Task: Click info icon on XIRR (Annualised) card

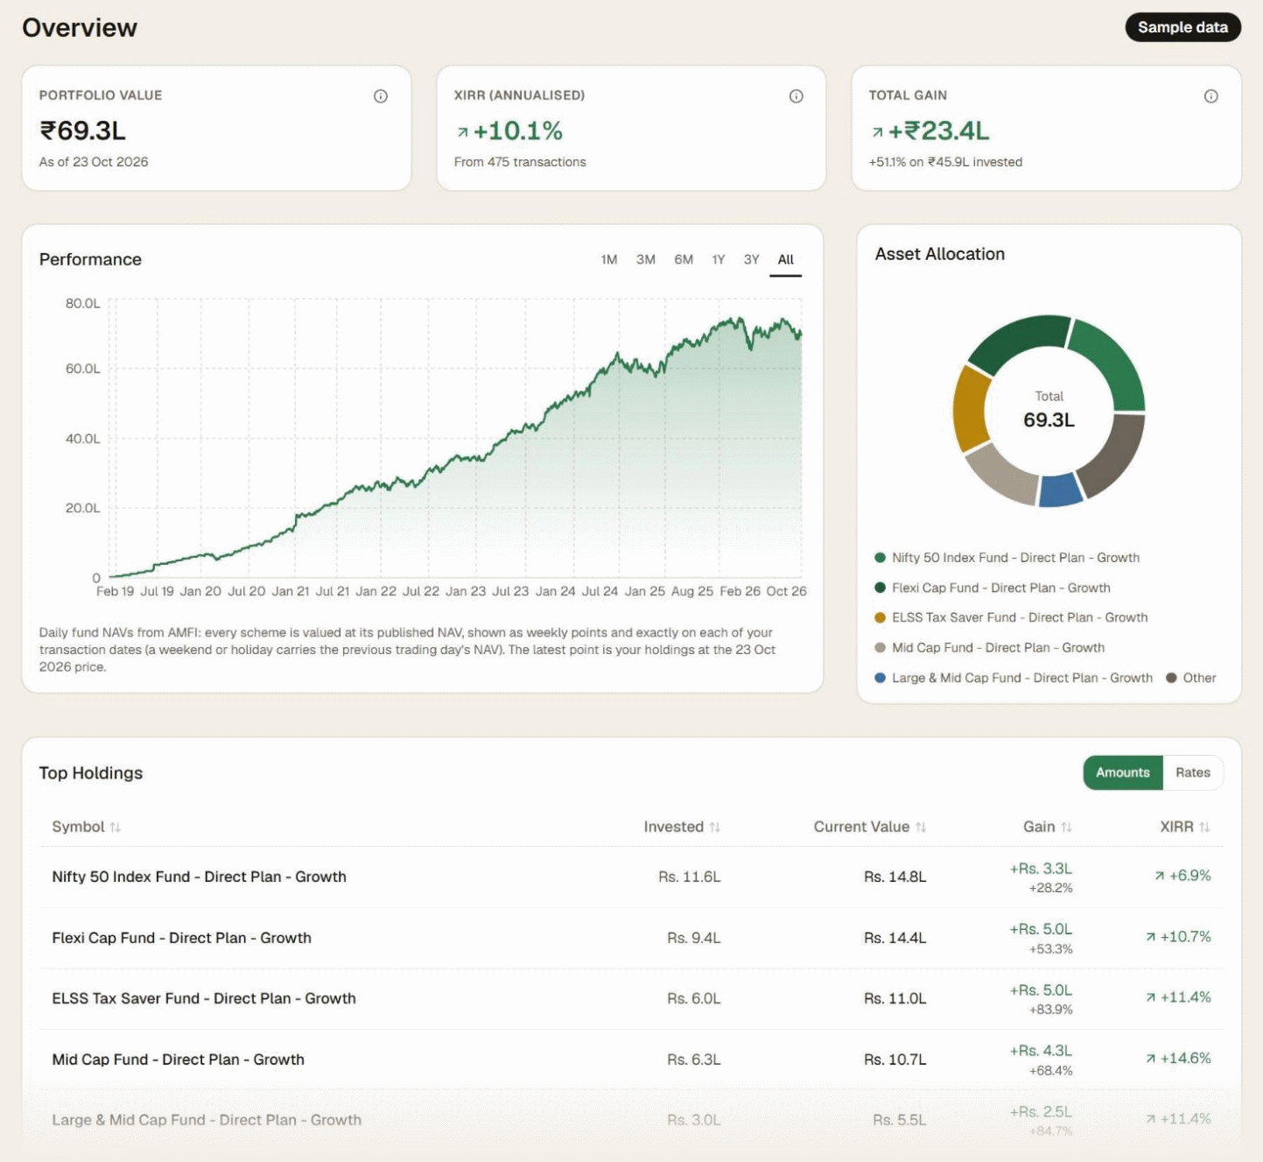Action: pyautogui.click(x=796, y=96)
